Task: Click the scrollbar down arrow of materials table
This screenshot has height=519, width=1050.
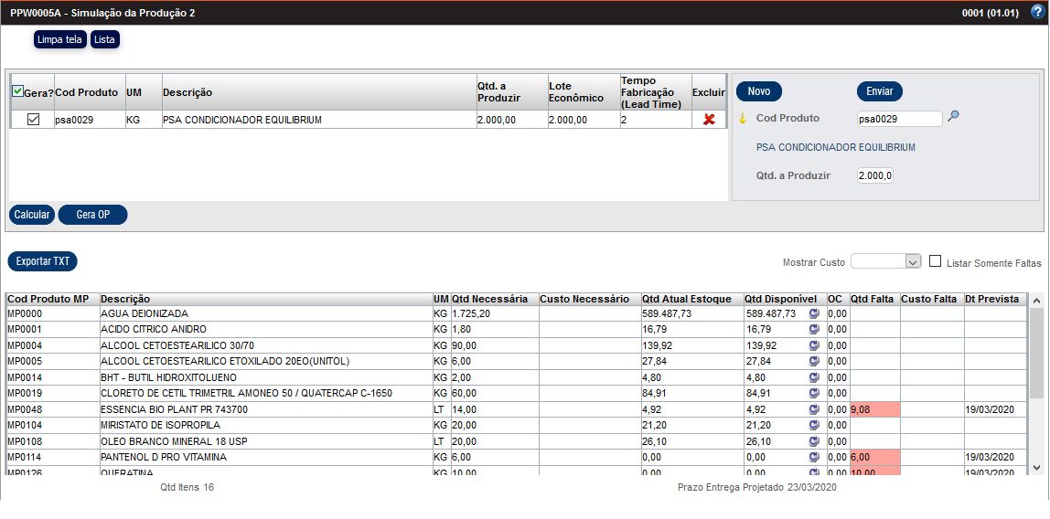Action: tap(1036, 467)
